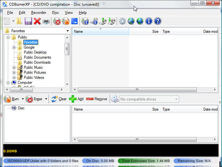The height and width of the screenshot is (167, 222).
Task: Open the View menu
Action: point(69,13)
